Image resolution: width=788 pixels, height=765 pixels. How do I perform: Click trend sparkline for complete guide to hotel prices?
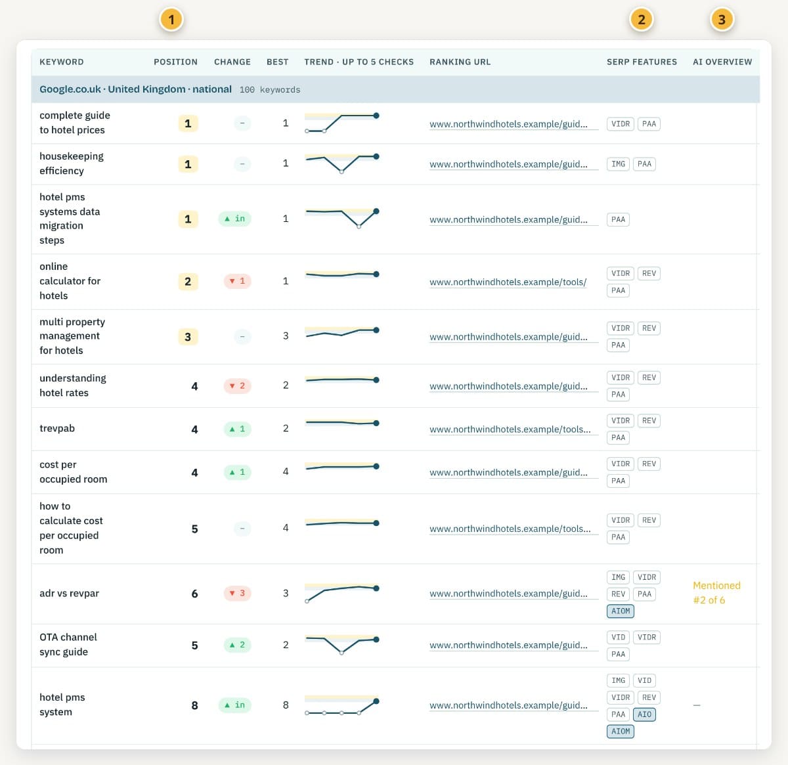tap(342, 123)
